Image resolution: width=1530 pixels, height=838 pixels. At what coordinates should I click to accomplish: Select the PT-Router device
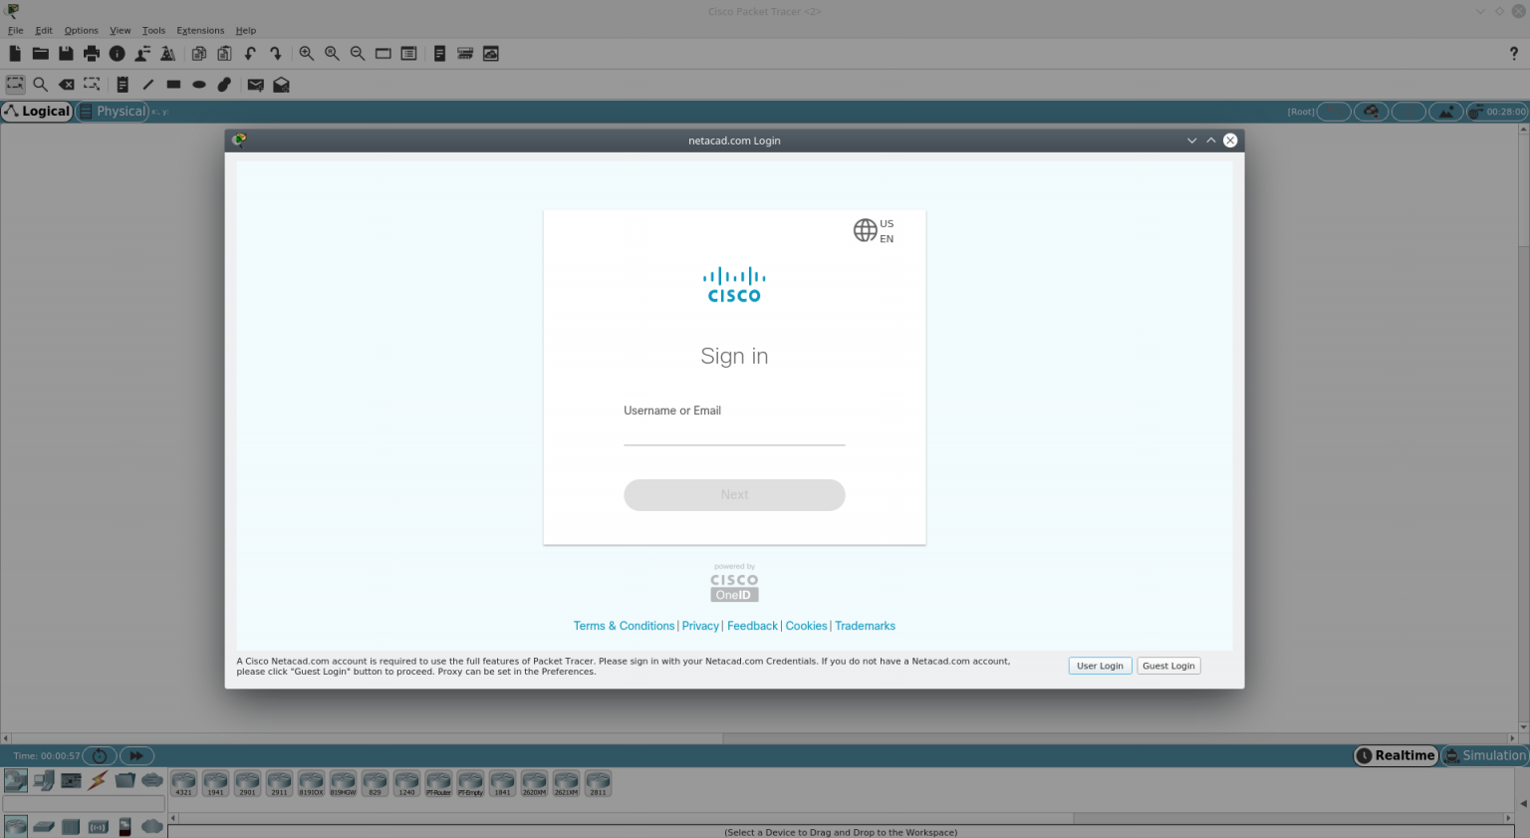coord(438,783)
